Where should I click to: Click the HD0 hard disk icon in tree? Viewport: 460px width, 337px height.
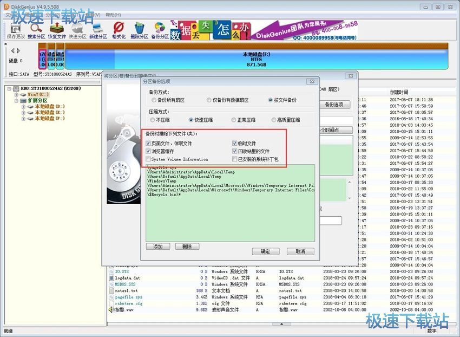[16, 88]
